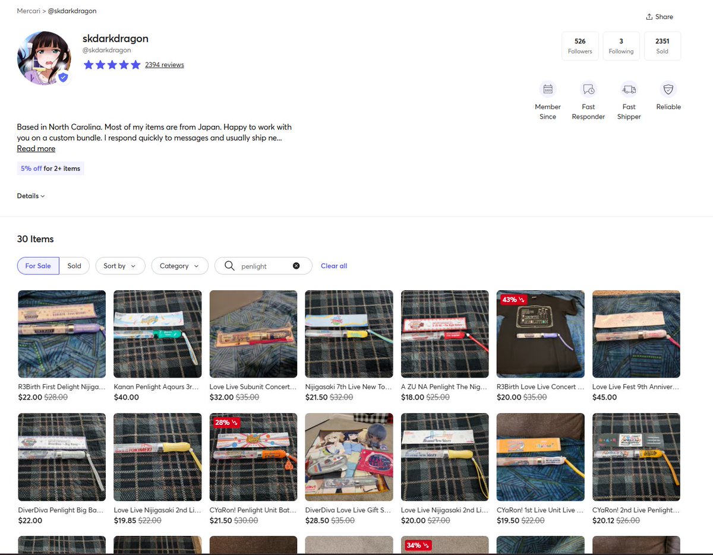Click the A ZU NA Penlight title text
Image resolution: width=713 pixels, height=555 pixels.
click(x=445, y=387)
